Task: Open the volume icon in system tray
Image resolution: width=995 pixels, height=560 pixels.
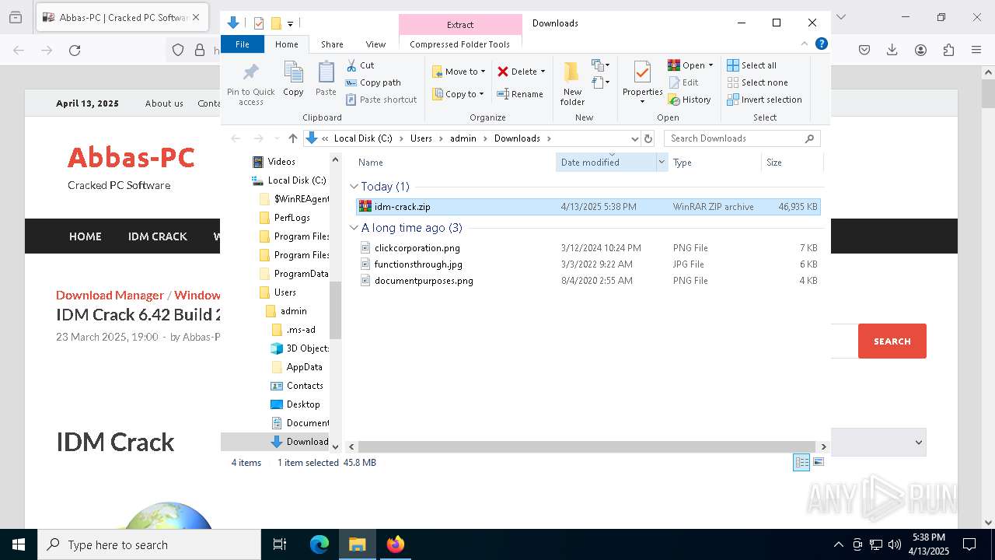Action: pos(894,544)
